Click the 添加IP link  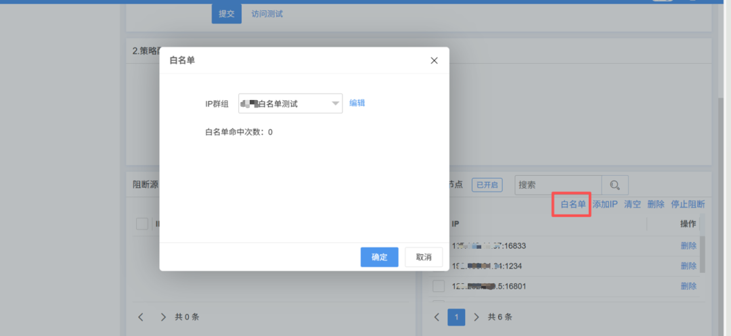[x=605, y=204]
